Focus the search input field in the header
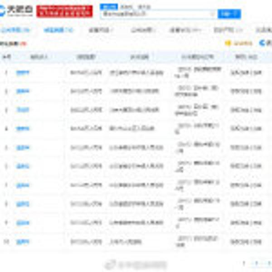Viewport: 272px width, 272px height. 154,14
